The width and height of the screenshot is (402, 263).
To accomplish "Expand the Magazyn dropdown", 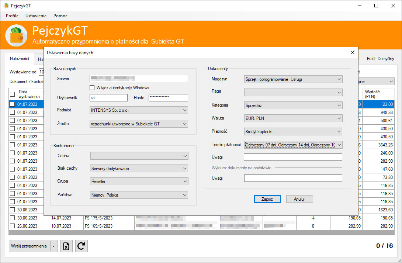I will 293,79.
